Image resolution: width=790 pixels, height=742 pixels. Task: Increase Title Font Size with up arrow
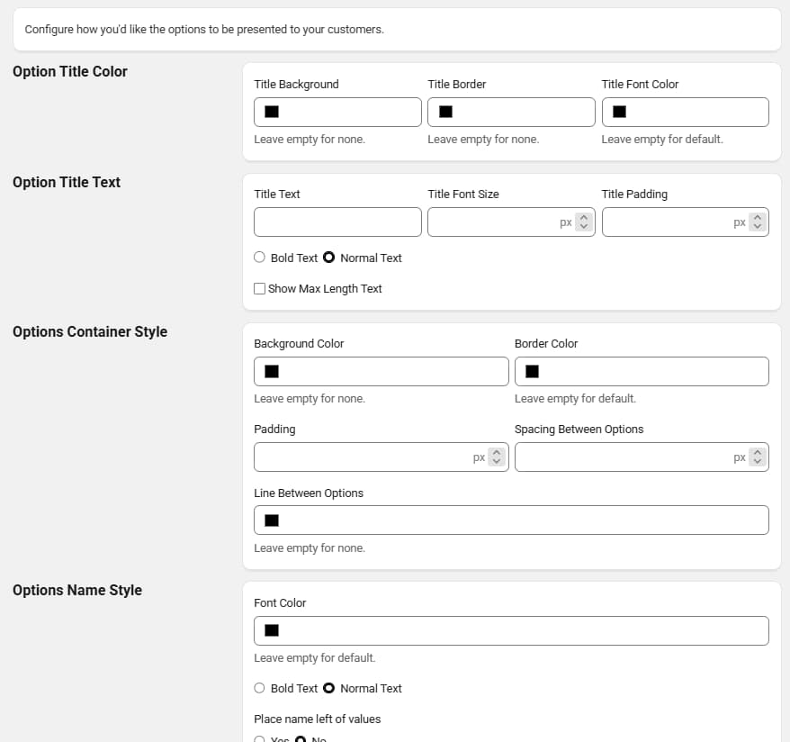pyautogui.click(x=583, y=218)
